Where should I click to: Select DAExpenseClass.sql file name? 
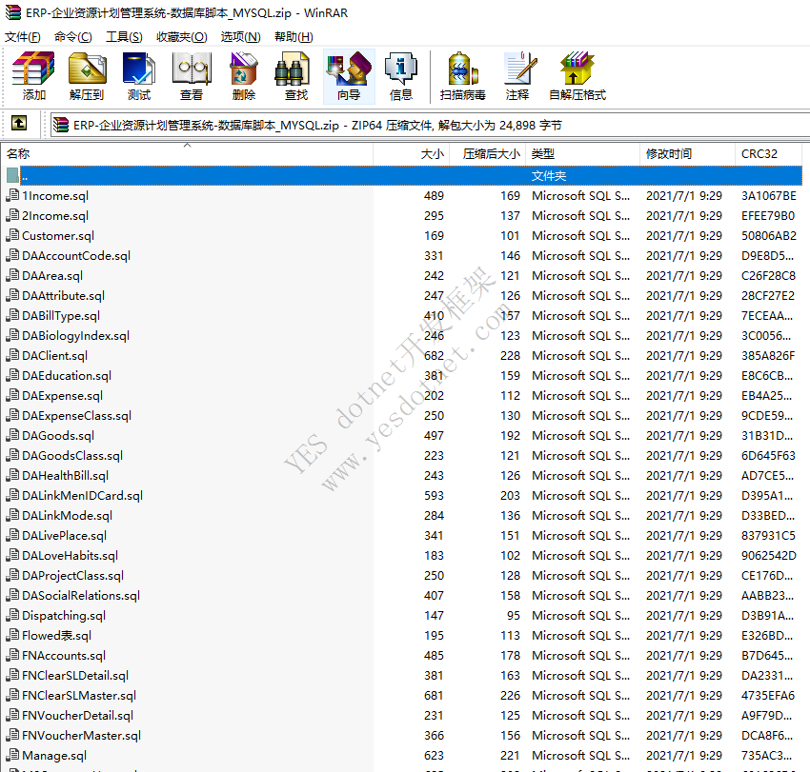pos(76,416)
